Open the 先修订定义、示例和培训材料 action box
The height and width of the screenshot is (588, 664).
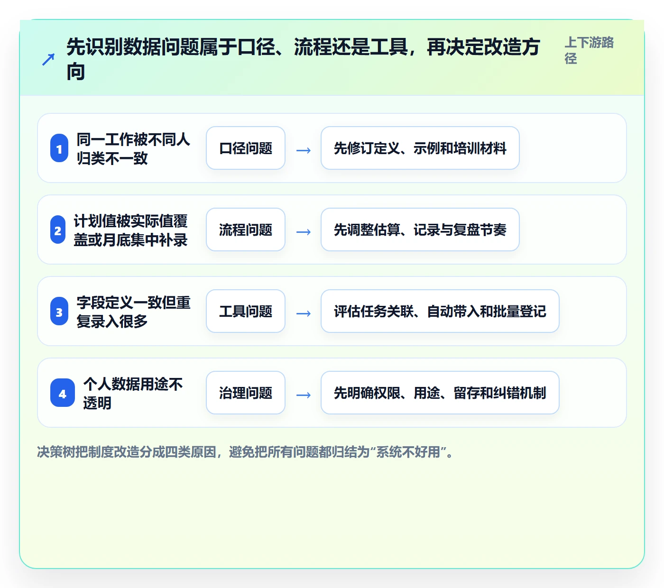[420, 148]
